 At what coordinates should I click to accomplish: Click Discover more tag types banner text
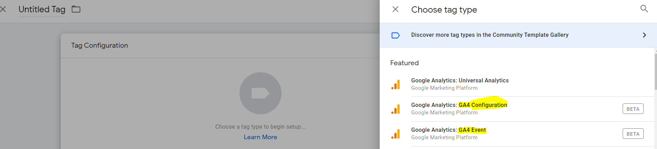click(x=490, y=35)
